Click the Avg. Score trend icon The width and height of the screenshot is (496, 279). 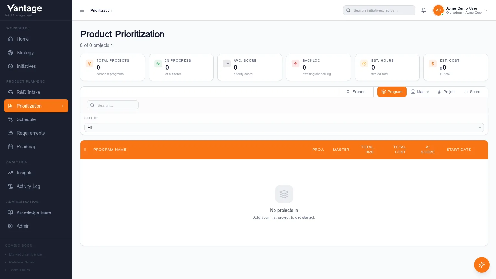(x=227, y=64)
